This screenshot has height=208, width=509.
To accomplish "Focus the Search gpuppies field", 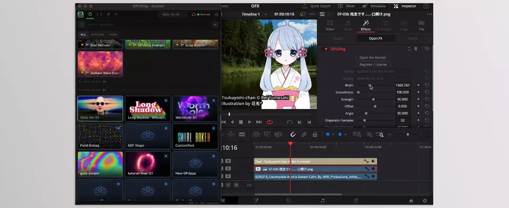I will (144, 24).
